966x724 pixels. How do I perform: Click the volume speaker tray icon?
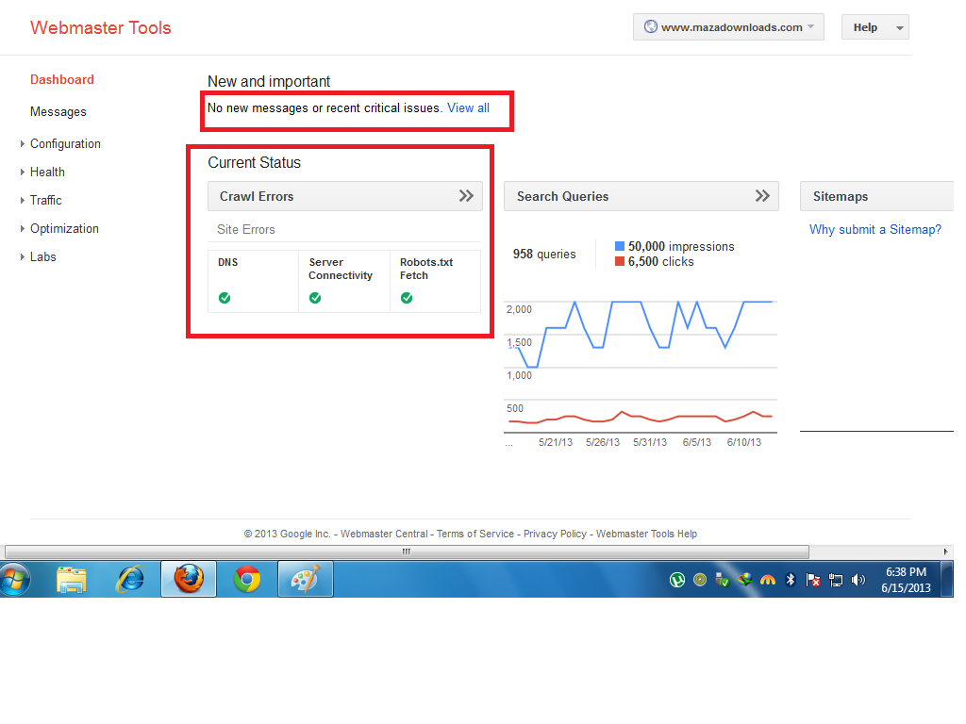tap(858, 580)
